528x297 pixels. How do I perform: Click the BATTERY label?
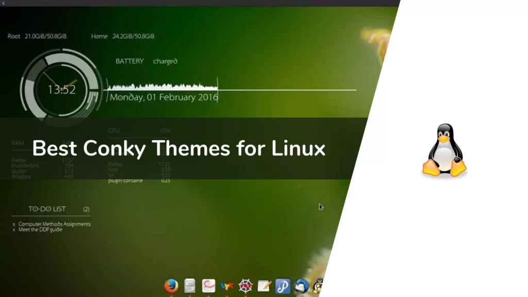click(x=129, y=61)
